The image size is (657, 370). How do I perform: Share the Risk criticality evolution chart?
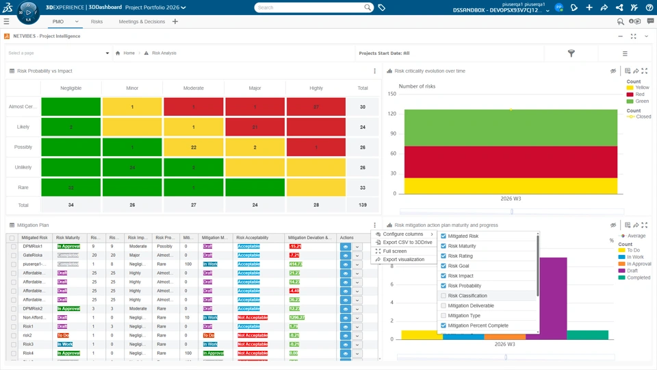coord(636,71)
